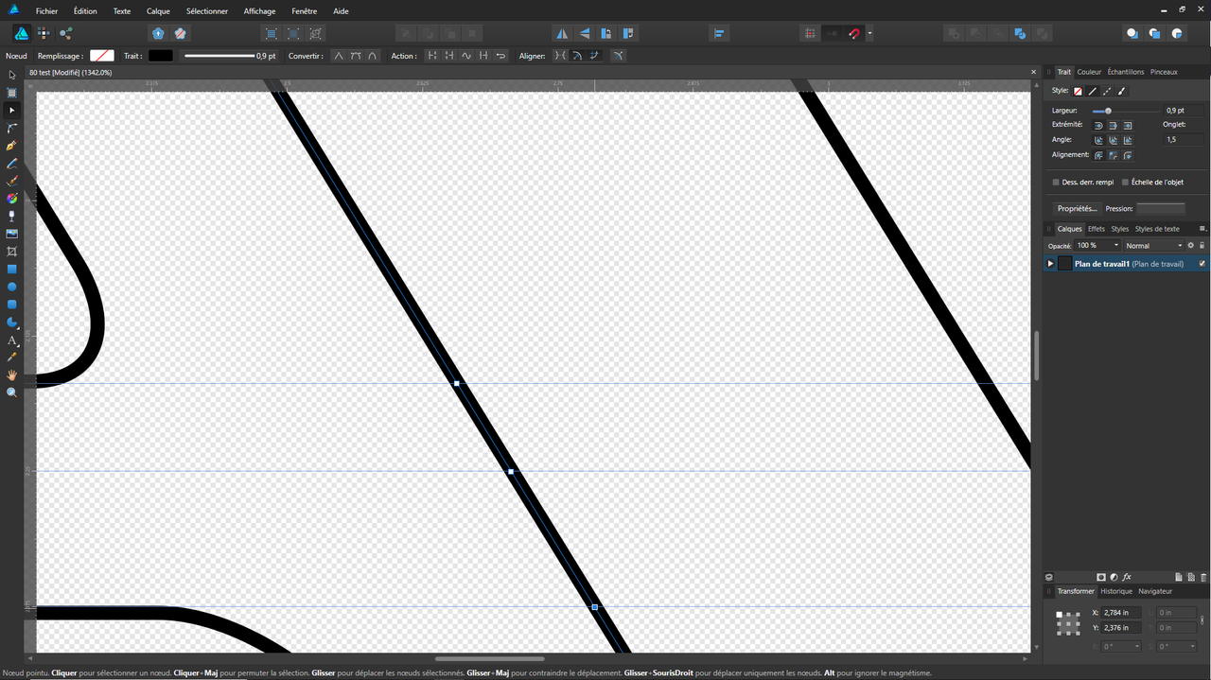Open the Affichage menu
This screenshot has width=1211, height=680.
tap(259, 11)
